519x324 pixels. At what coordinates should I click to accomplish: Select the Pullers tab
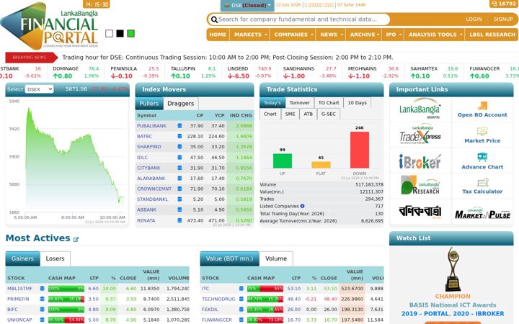coord(149,104)
